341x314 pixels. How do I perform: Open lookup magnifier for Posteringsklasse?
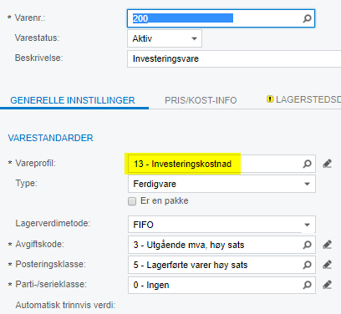point(307,265)
